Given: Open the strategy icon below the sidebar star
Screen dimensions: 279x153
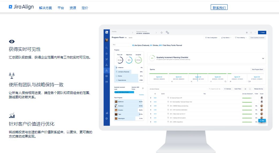Looking at the screenshot, I should [107, 59].
